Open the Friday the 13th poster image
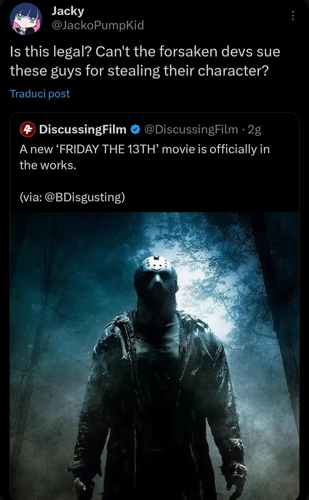Viewport: 309px width, 500px height. click(x=154, y=356)
